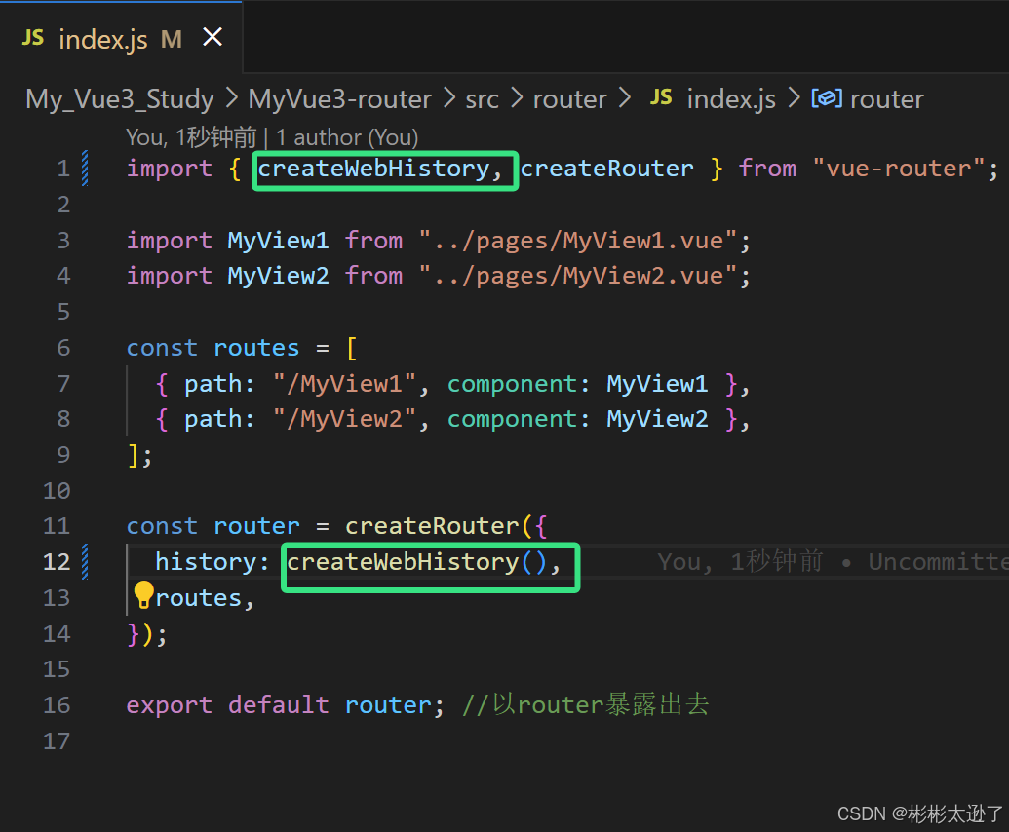Screen dimensions: 1009x832
Task: Click 'routes,' on line 13
Action: click(x=206, y=599)
